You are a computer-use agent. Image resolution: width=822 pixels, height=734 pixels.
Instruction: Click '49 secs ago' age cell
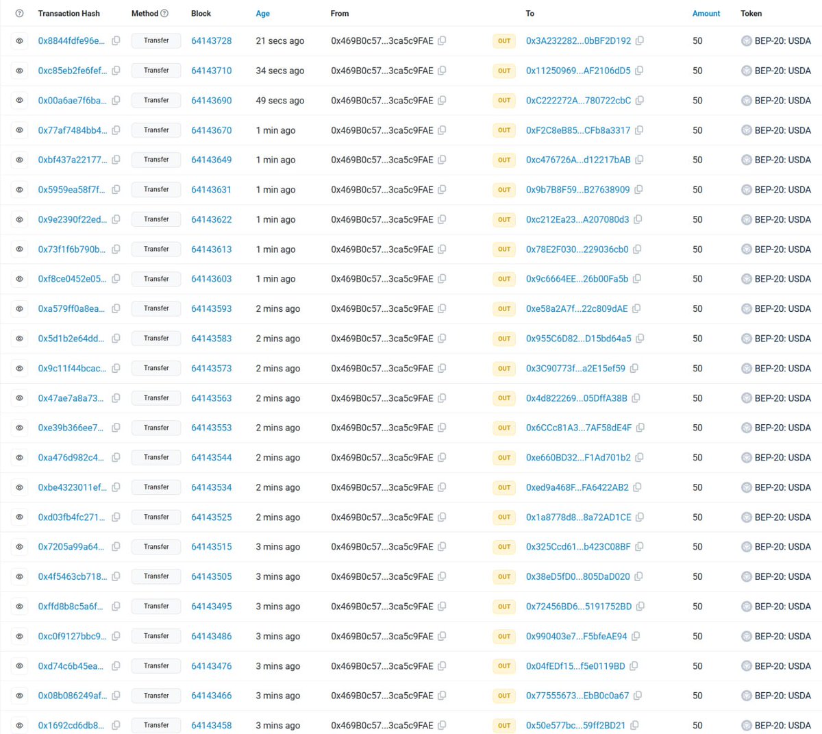click(x=280, y=101)
